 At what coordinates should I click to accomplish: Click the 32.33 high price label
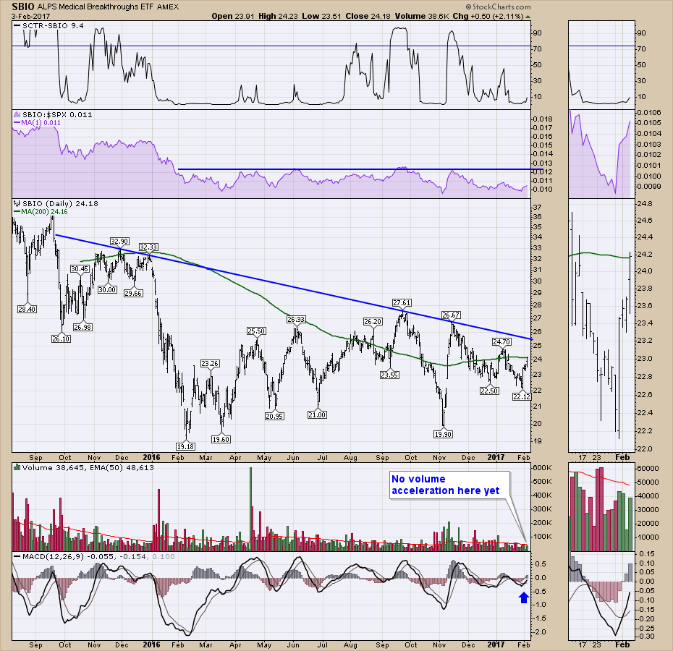pos(148,247)
